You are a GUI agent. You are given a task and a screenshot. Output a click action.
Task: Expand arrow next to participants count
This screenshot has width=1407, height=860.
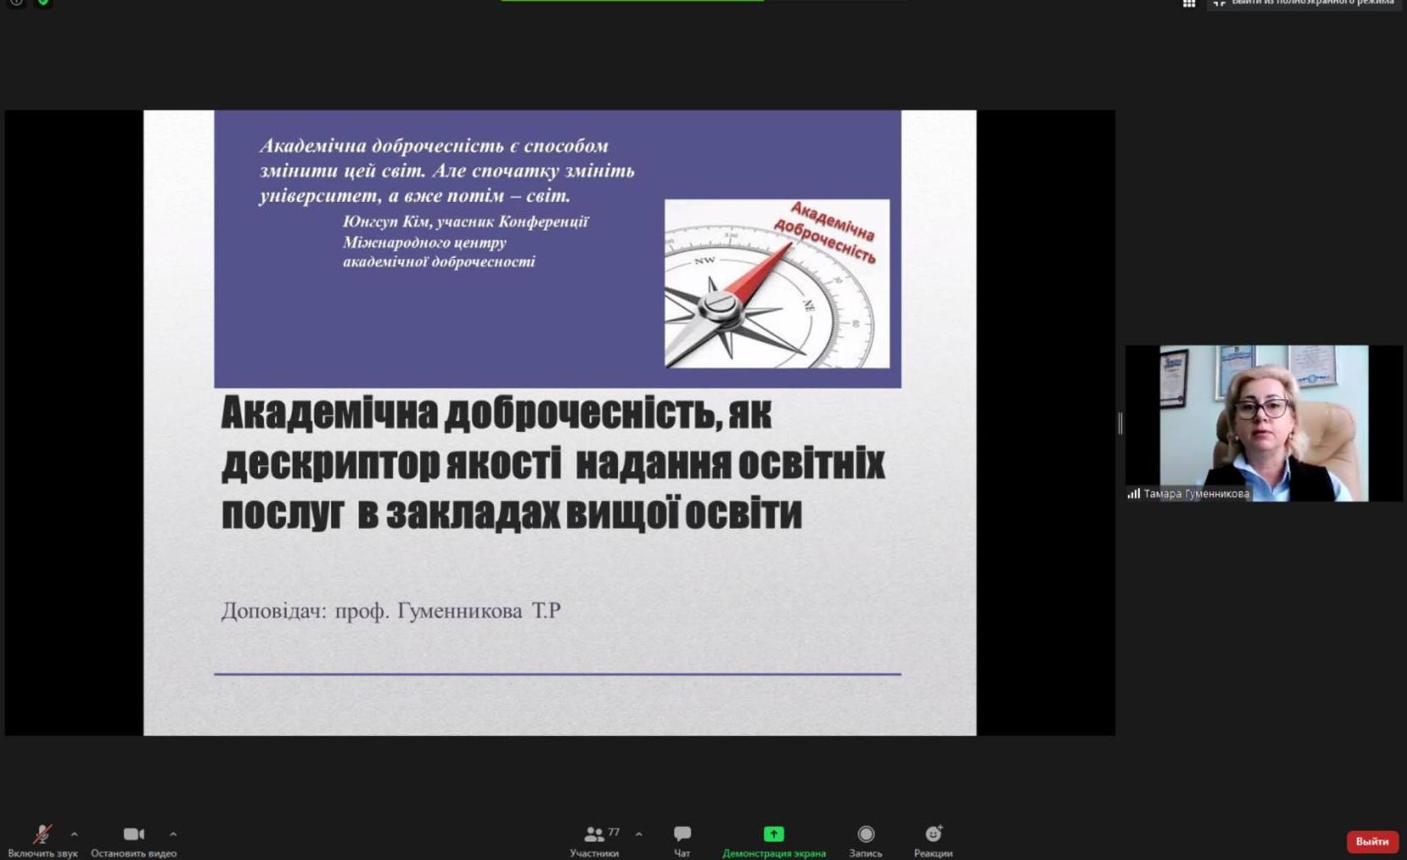[639, 834]
